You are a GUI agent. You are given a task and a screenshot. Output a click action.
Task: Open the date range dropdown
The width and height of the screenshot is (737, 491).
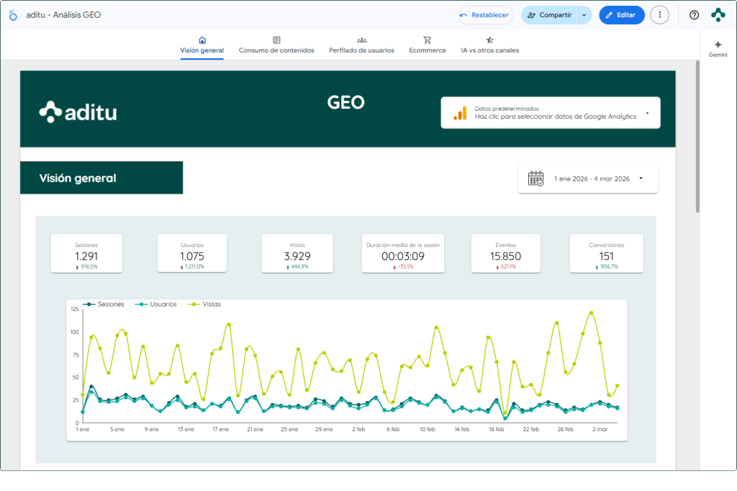[x=640, y=179]
